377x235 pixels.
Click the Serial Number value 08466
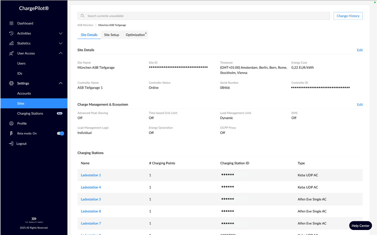click(x=225, y=88)
